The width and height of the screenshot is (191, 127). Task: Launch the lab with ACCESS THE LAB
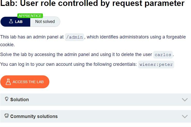pyautogui.click(x=25, y=82)
